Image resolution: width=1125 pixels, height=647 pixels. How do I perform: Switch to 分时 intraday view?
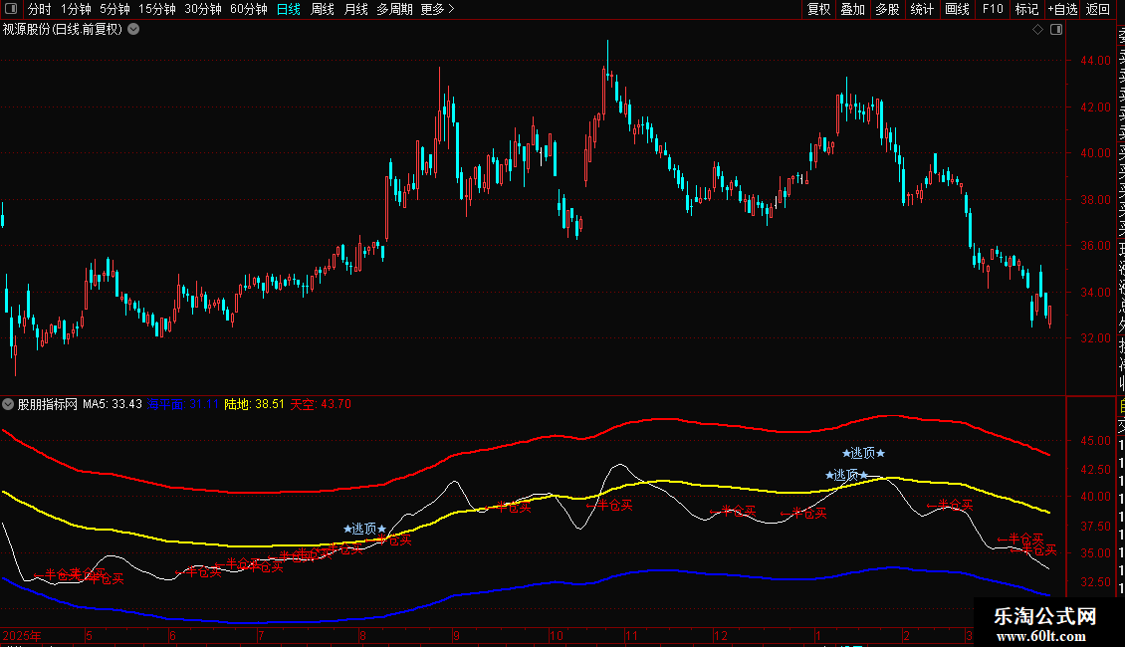coord(40,9)
